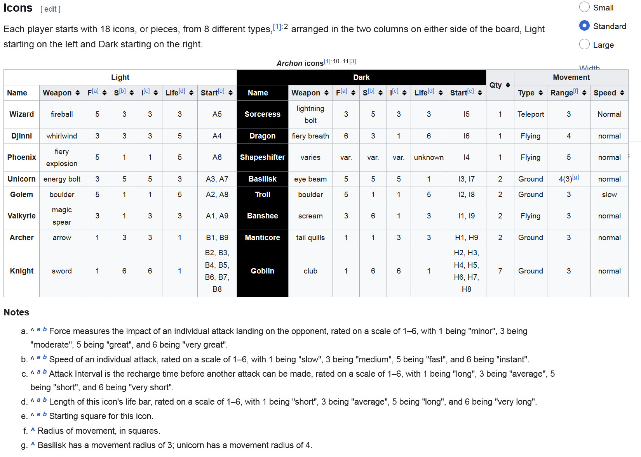Click the Troll 'slow' speed cell

609,194
